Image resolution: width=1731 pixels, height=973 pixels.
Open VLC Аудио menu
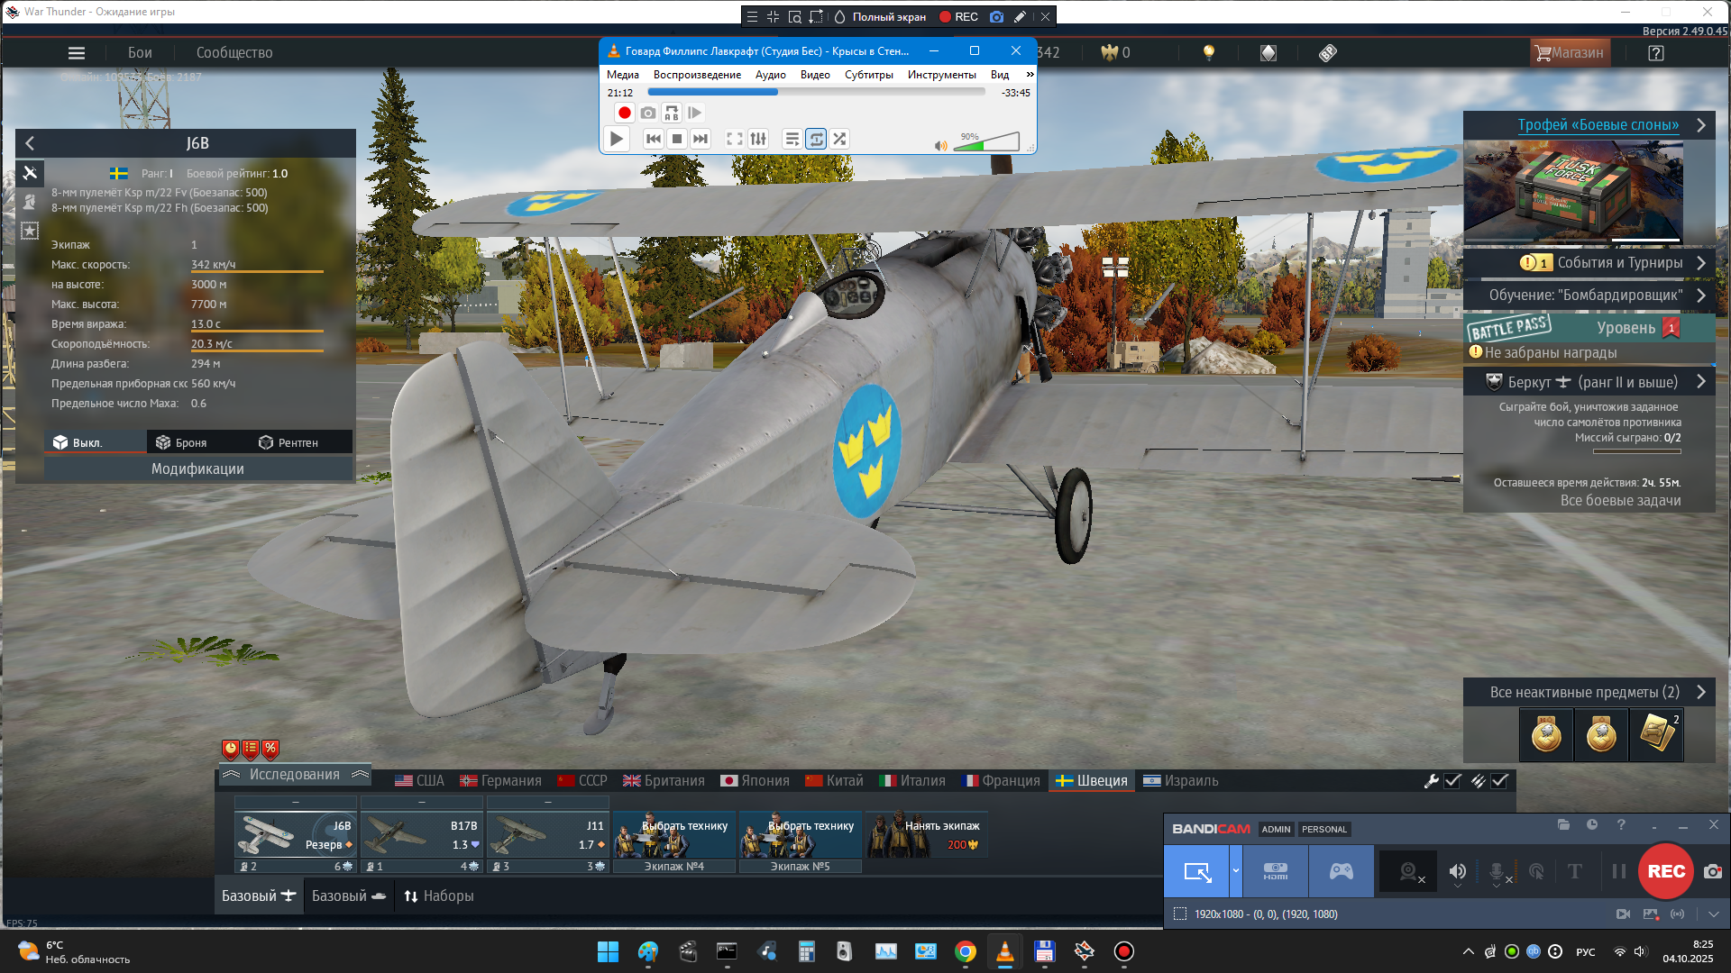(x=770, y=75)
